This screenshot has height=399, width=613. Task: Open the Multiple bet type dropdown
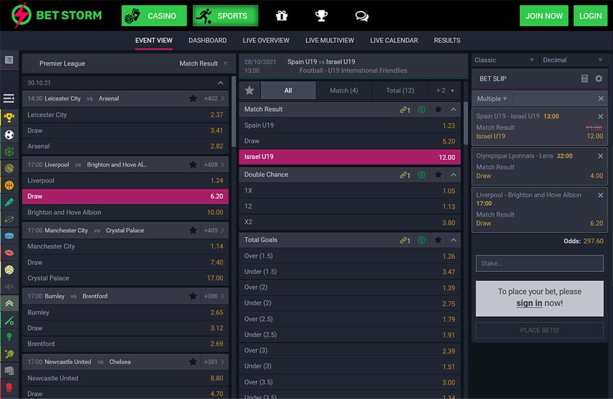(492, 99)
